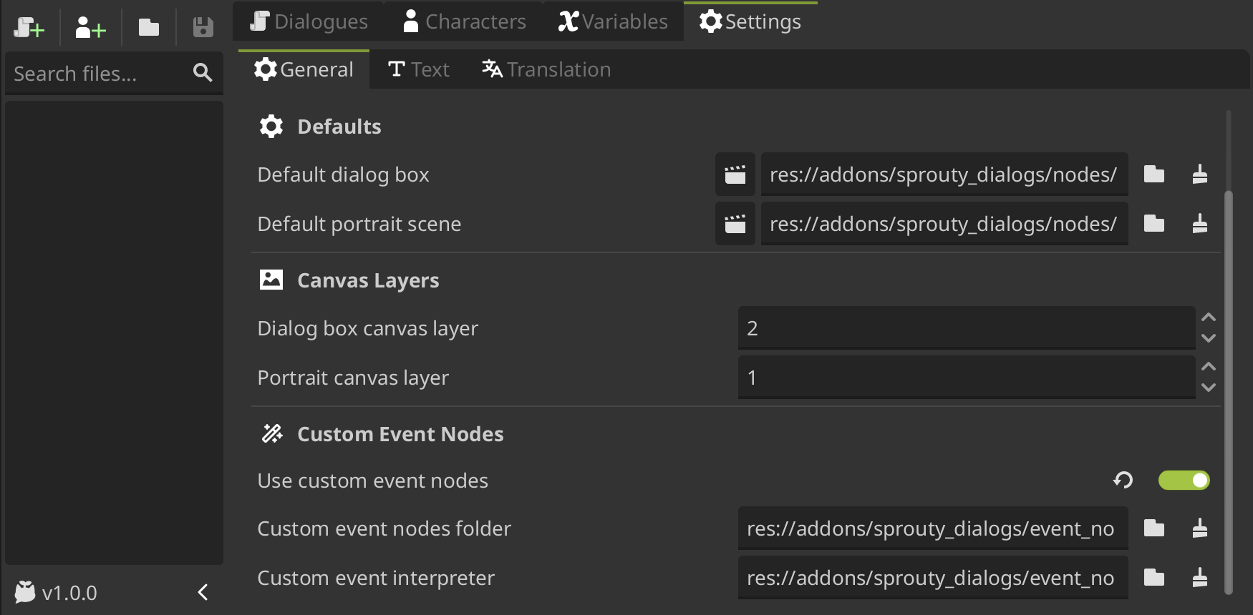Clear the Custom event nodes folder path

click(1200, 528)
